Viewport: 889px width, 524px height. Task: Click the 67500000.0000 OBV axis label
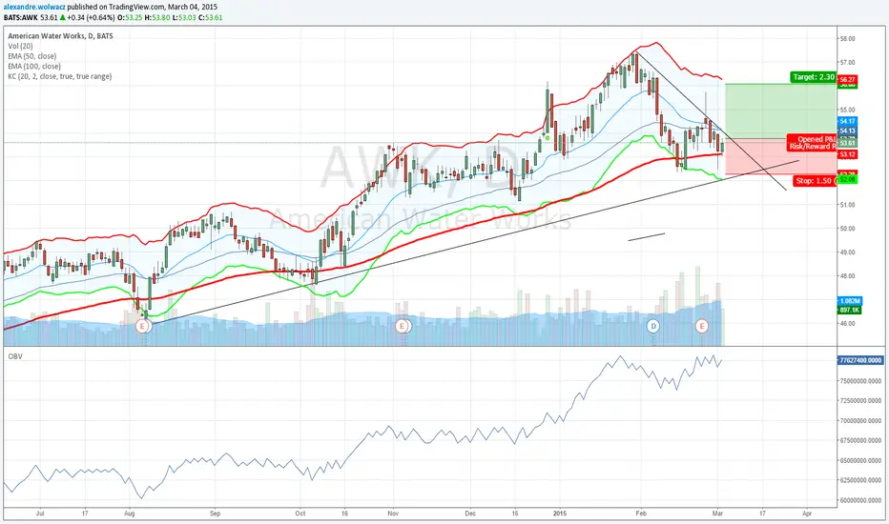860,440
